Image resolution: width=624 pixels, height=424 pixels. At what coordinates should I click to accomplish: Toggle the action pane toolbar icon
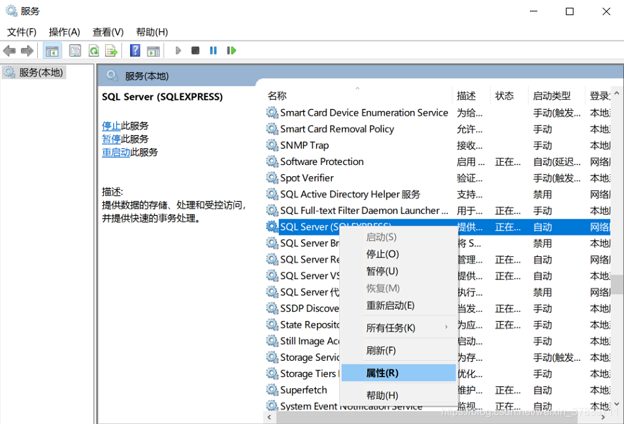pos(153,50)
